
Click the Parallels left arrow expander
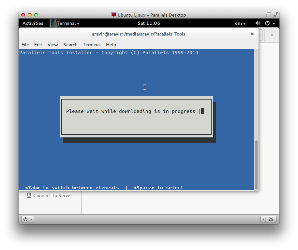(263, 219)
